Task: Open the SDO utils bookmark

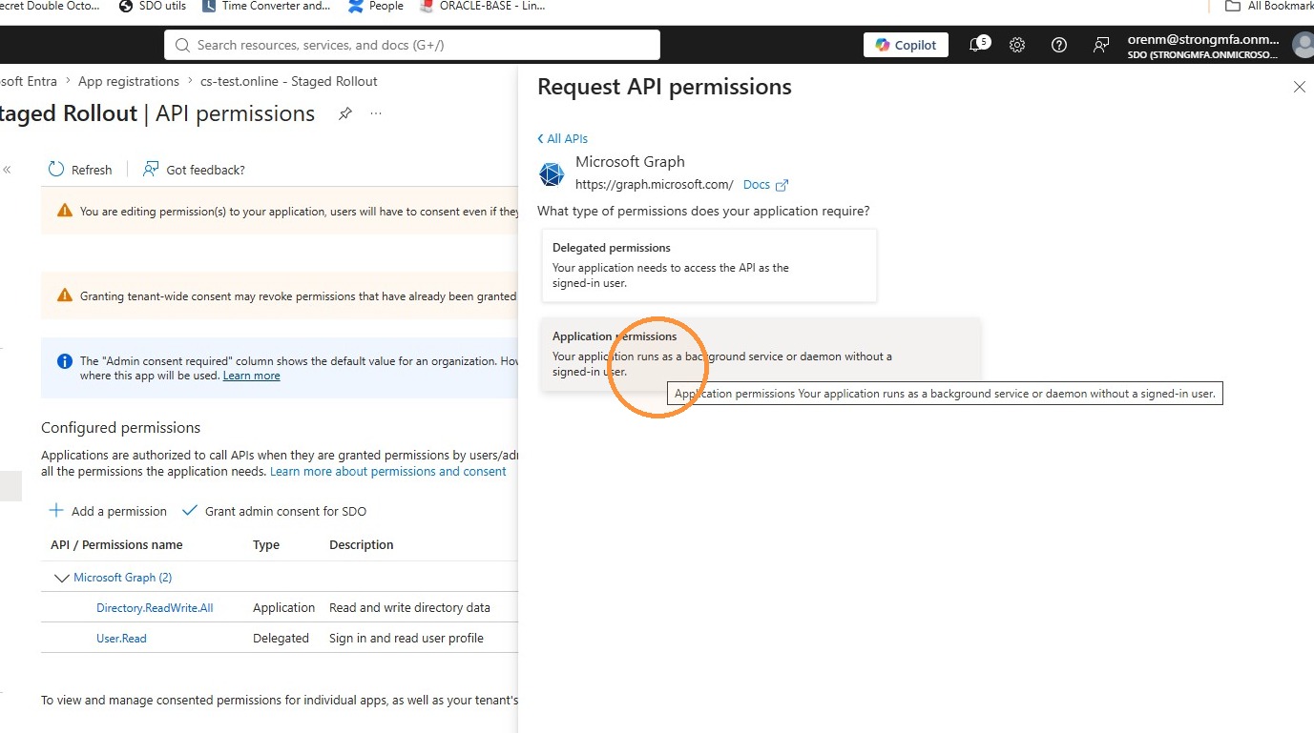Action: 152,6
